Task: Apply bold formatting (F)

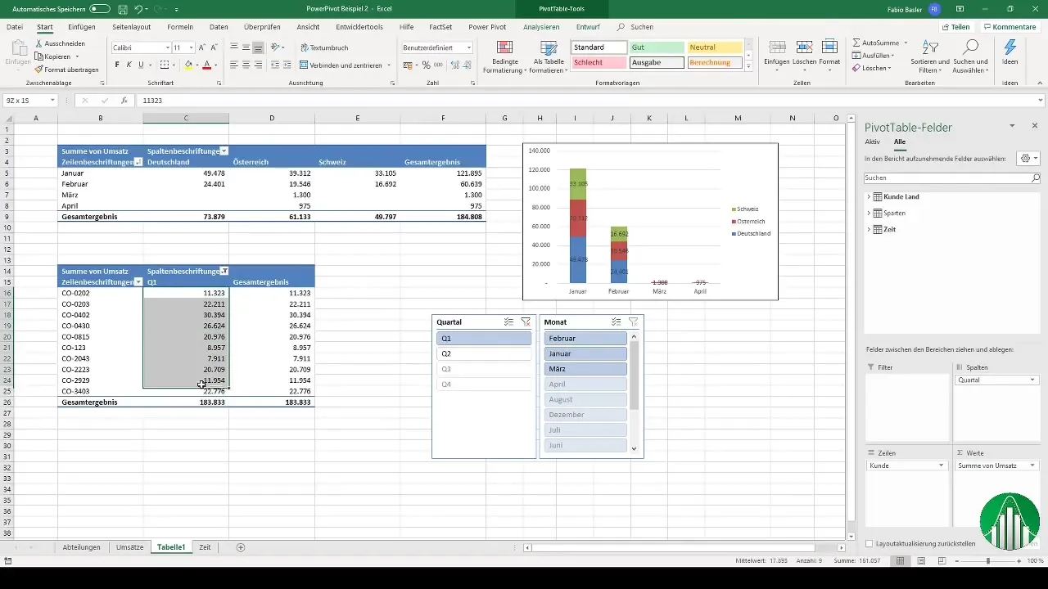Action: click(x=117, y=65)
